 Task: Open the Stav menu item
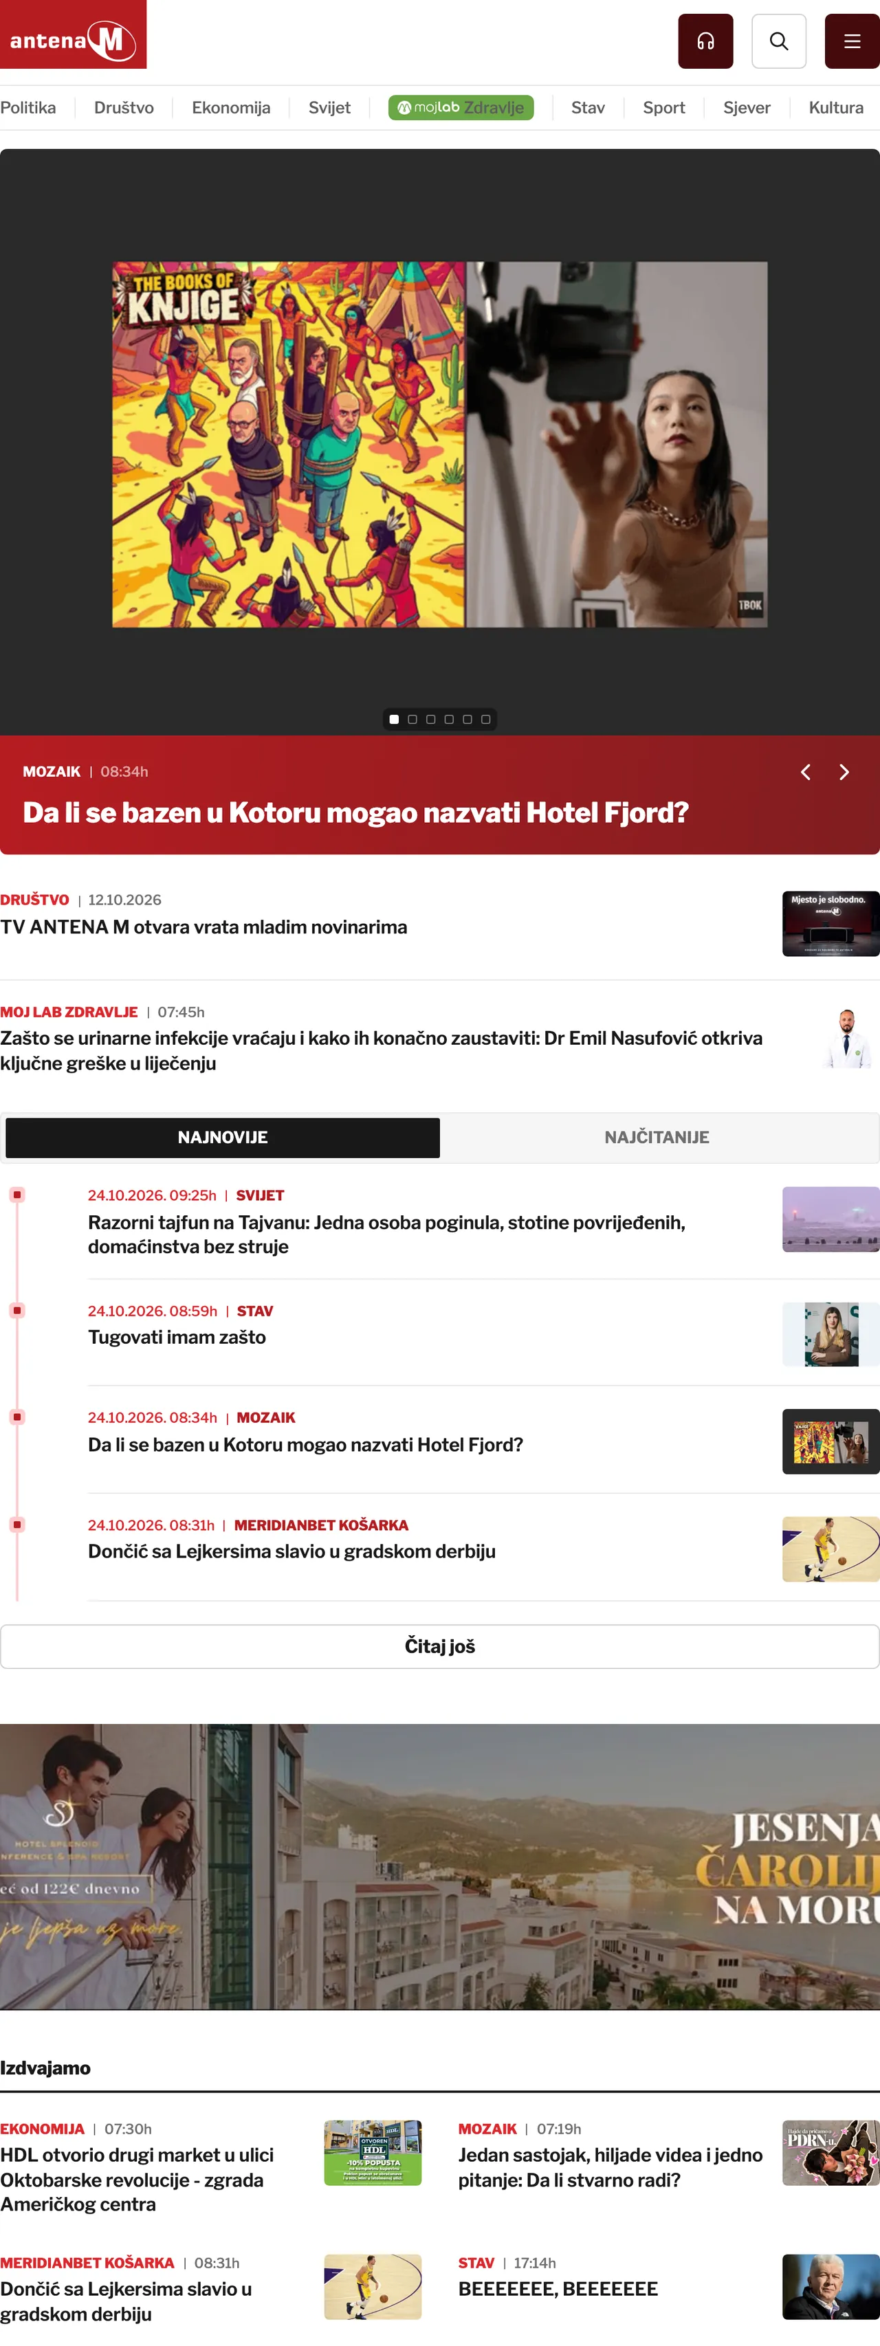(x=588, y=107)
